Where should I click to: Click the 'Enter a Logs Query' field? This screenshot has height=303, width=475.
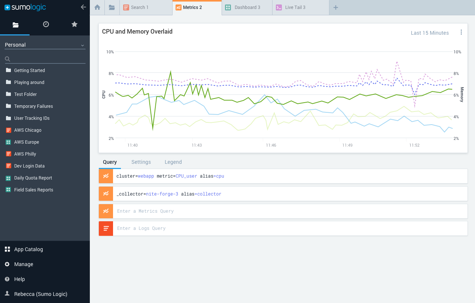290,228
